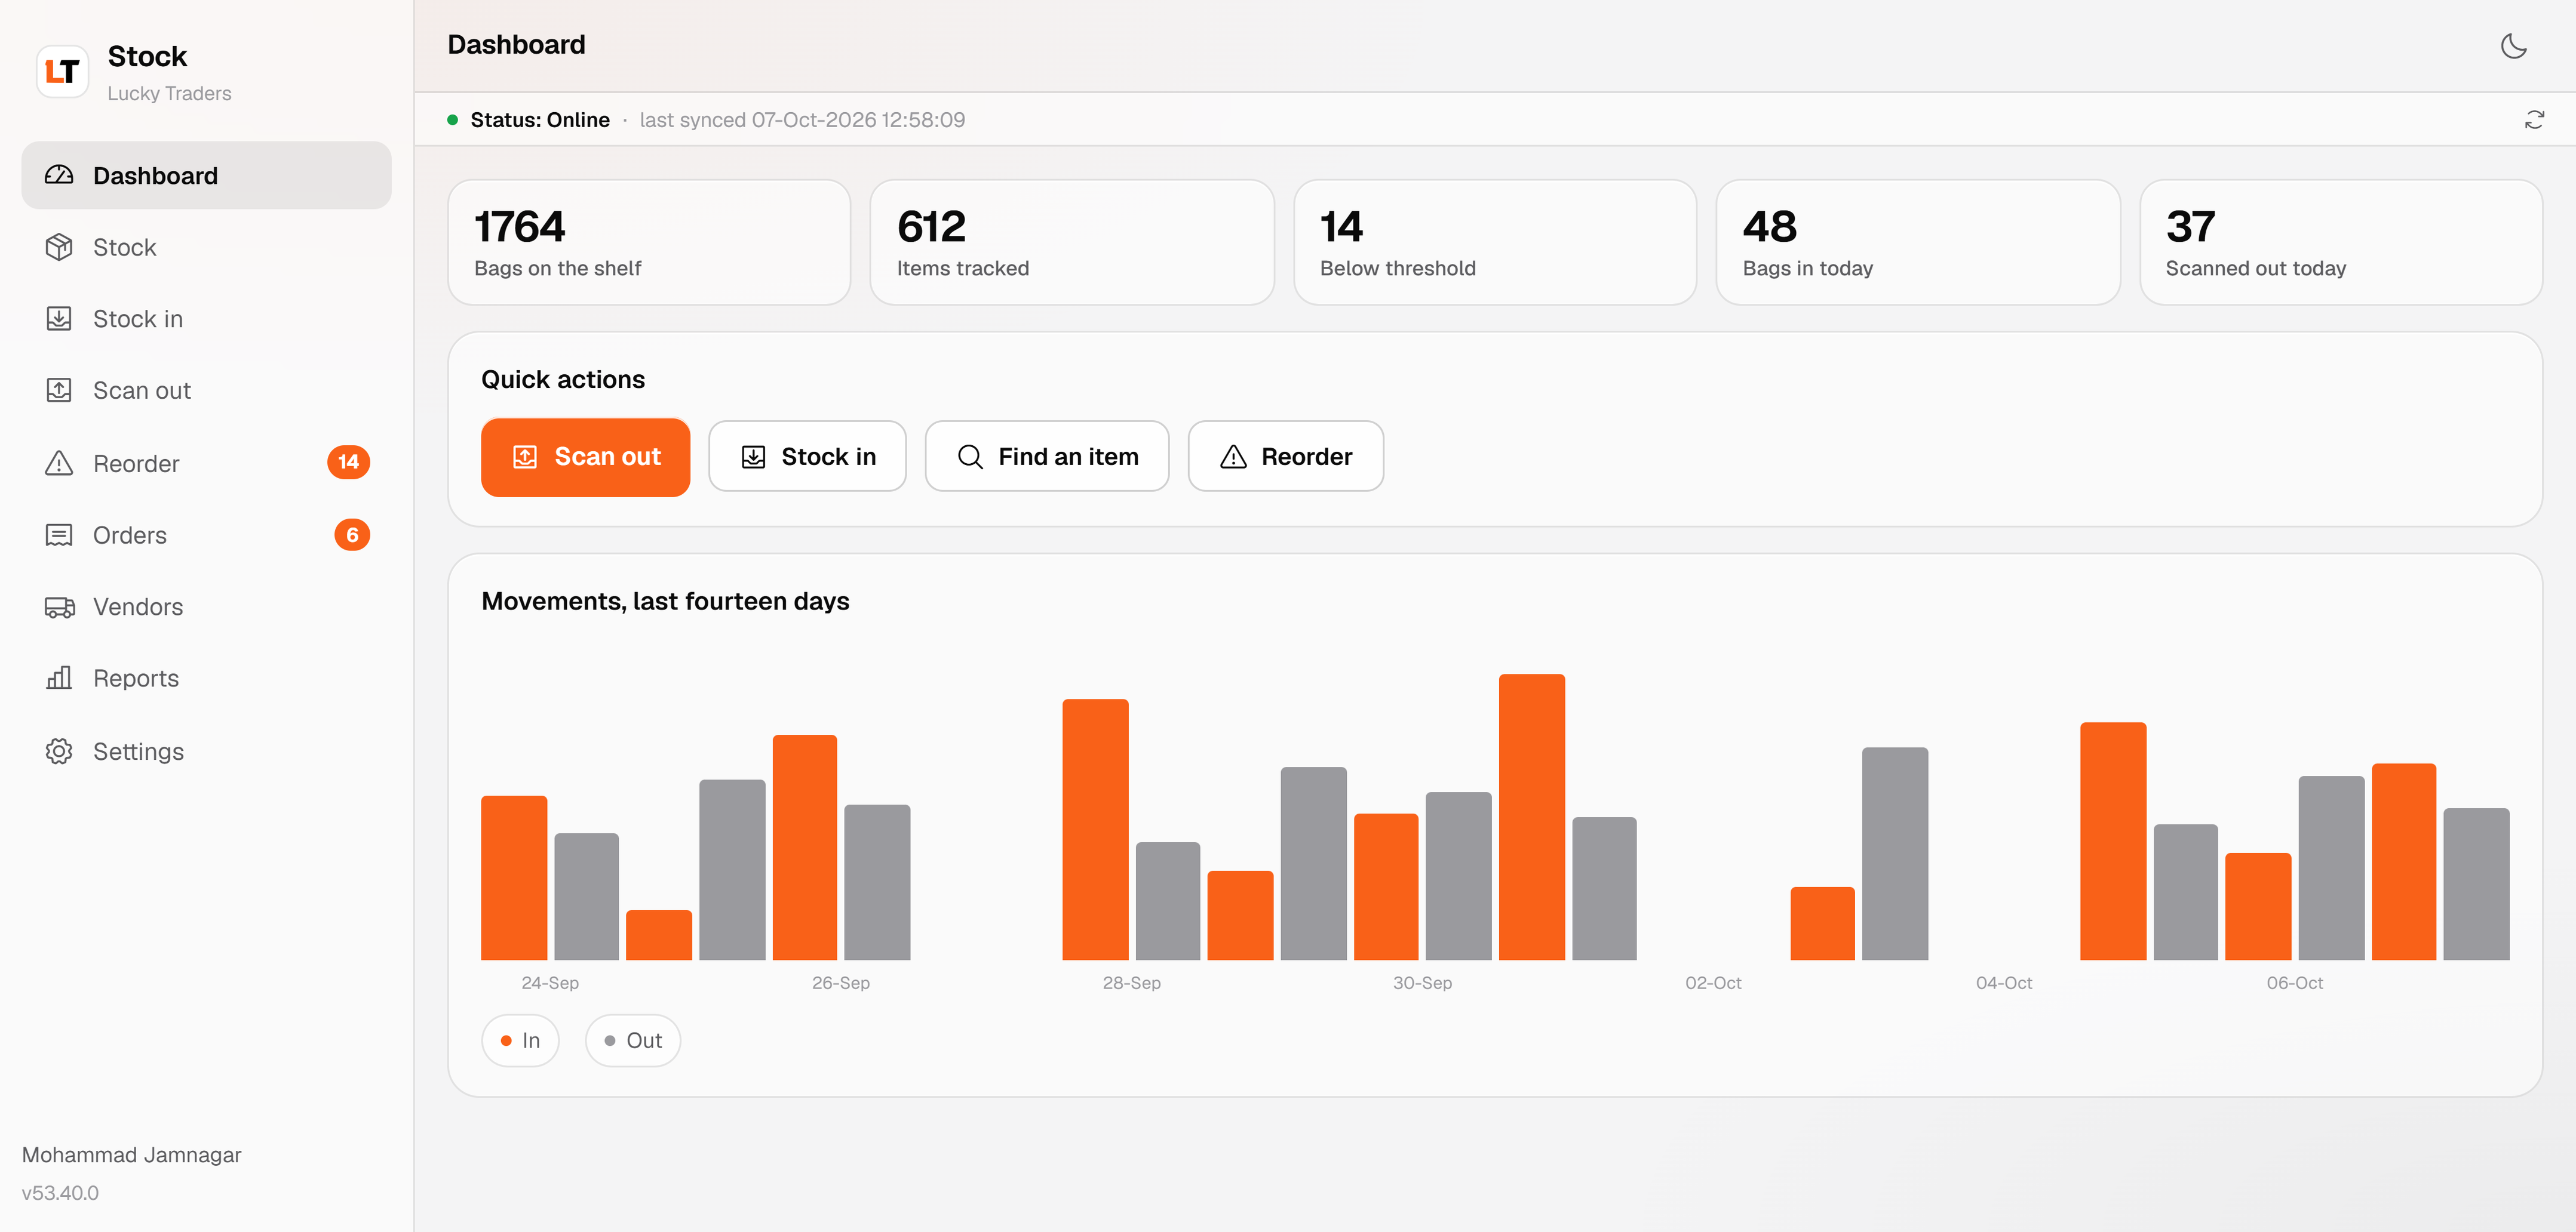The height and width of the screenshot is (1232, 2576).
Task: Click the Lucky Traders subtitle
Action: click(169, 93)
